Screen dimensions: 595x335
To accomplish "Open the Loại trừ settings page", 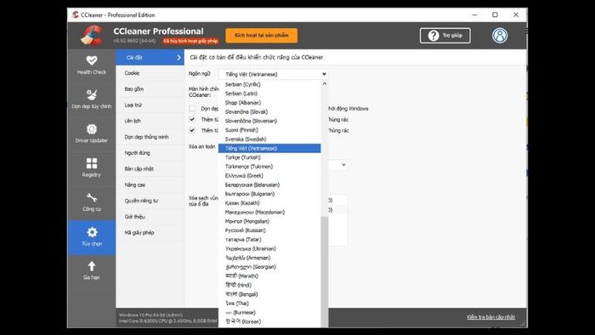I will [x=150, y=105].
